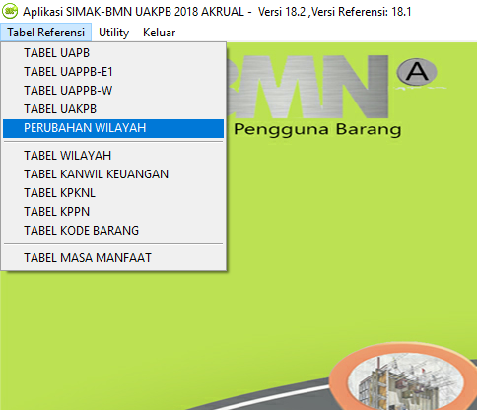
Task: Select TABEL KPKNL entry
Action: [x=113, y=193]
